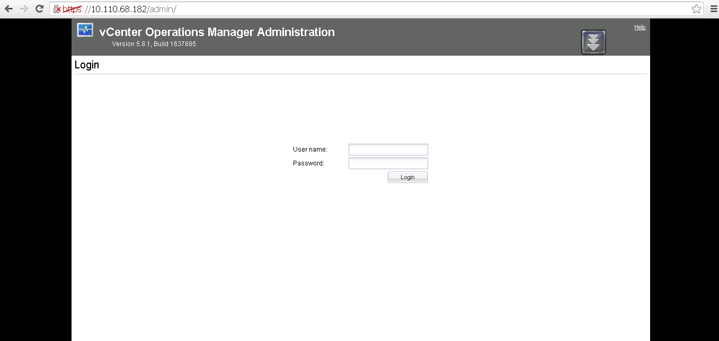This screenshot has height=341, width=719.
Task: Go forward with browser forward arrow
Action: pos(24,8)
